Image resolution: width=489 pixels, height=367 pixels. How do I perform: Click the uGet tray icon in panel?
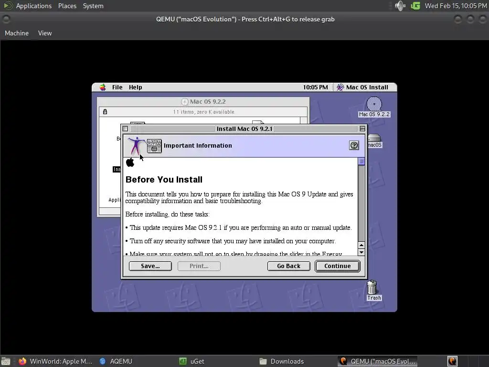[x=415, y=6]
